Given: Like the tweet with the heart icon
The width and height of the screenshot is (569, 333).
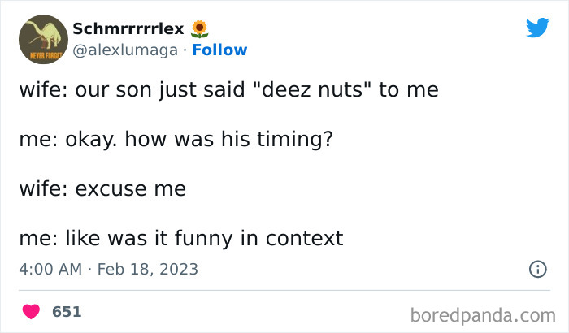Looking at the screenshot, I should (x=32, y=311).
